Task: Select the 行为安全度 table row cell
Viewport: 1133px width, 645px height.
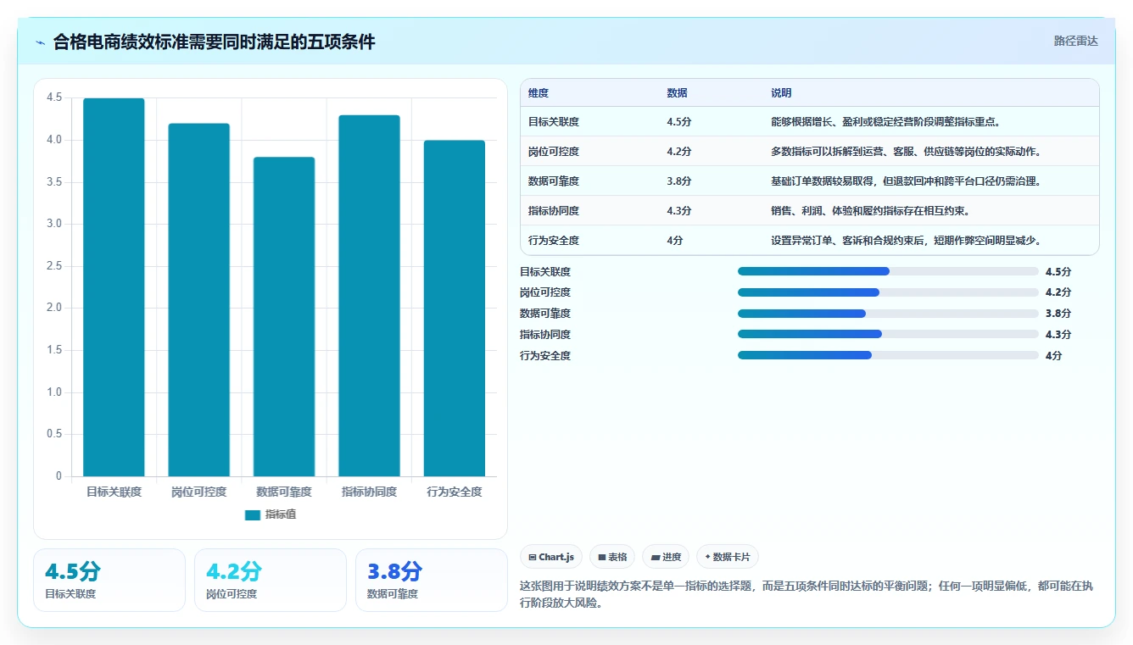Action: tap(554, 241)
